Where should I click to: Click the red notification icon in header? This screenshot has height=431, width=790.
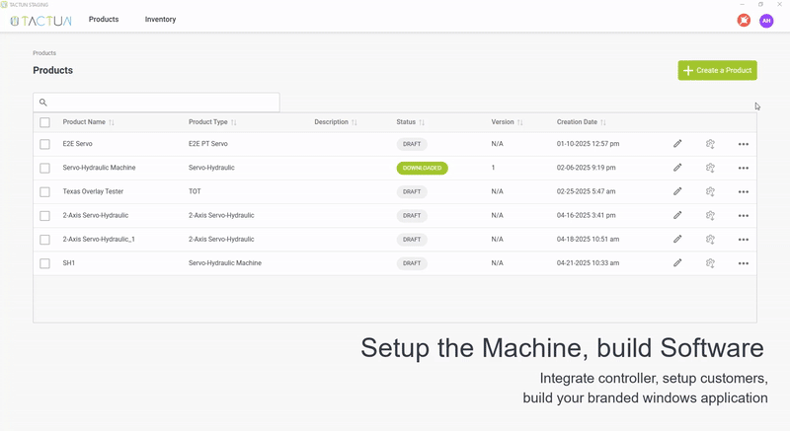(744, 20)
